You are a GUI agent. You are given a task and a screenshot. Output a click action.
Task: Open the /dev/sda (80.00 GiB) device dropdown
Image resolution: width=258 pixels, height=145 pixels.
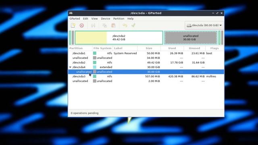click(x=204, y=25)
